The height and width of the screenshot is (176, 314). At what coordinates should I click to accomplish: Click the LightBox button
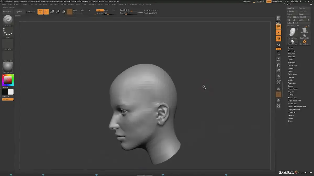pos(19,12)
